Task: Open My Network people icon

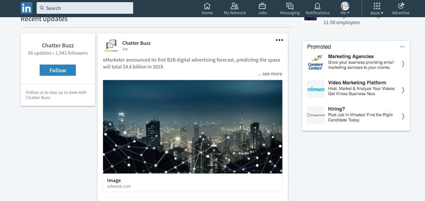Action: tap(234, 6)
